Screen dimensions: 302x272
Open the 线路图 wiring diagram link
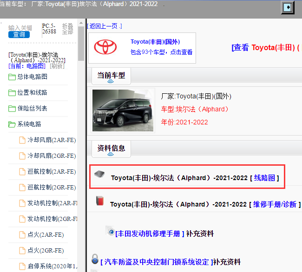(264, 178)
